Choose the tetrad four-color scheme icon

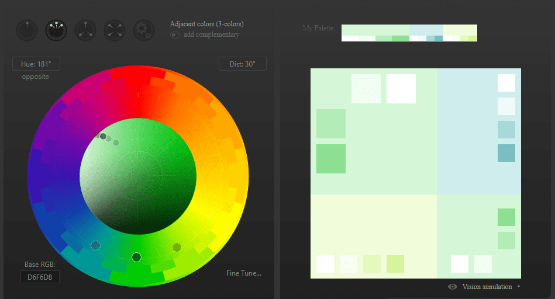pyautogui.click(x=115, y=30)
